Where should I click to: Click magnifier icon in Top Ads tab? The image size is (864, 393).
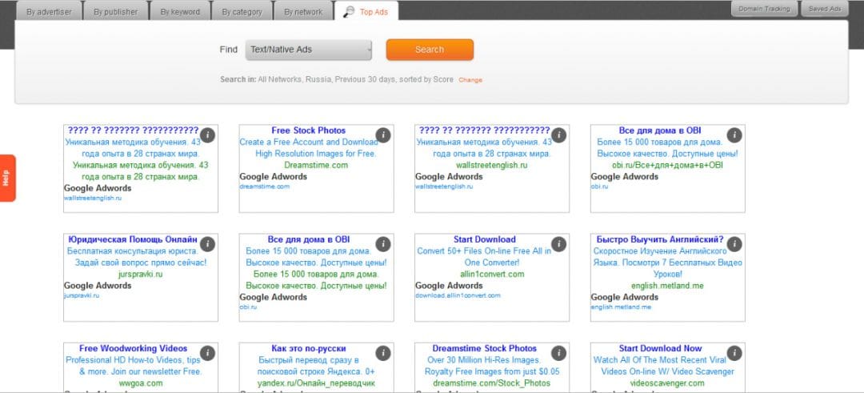348,11
